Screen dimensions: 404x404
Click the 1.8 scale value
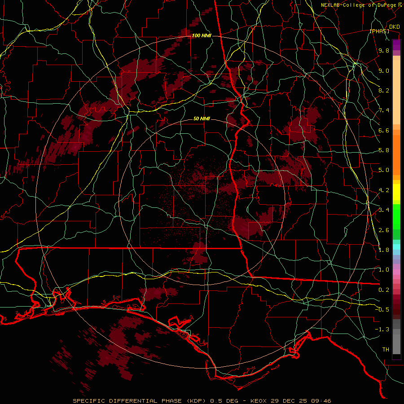pos(384,250)
